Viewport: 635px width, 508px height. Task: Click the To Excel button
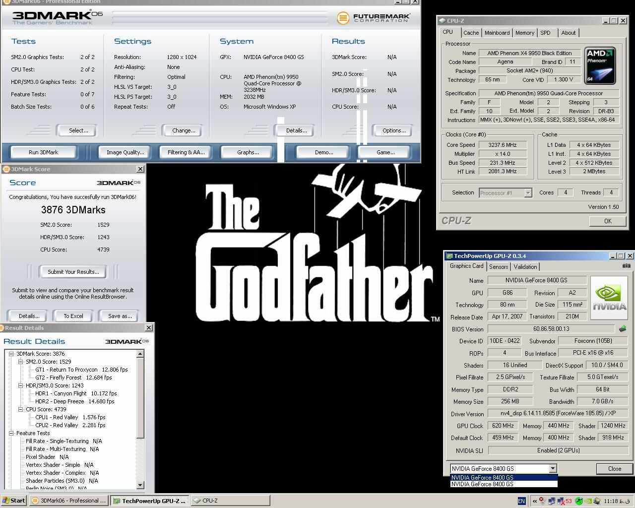(73, 316)
